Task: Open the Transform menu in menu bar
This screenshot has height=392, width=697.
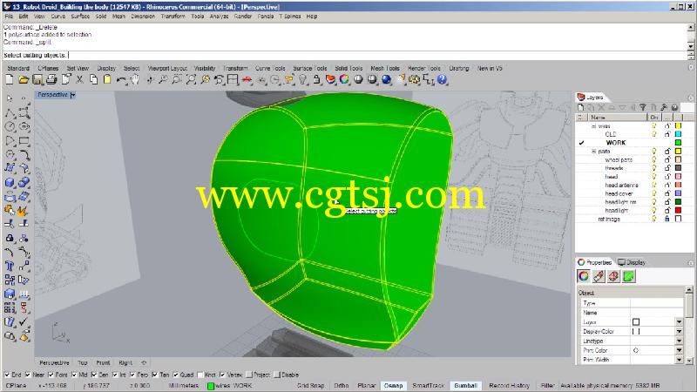Action: pyautogui.click(x=173, y=17)
